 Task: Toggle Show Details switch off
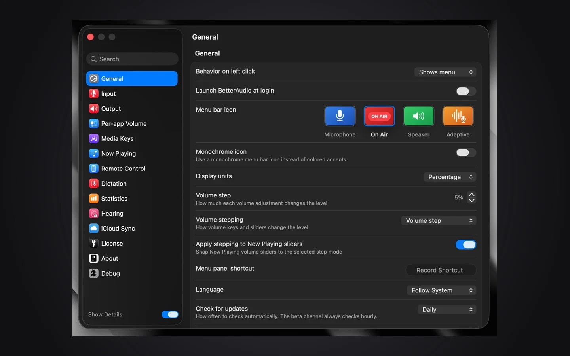pyautogui.click(x=170, y=314)
